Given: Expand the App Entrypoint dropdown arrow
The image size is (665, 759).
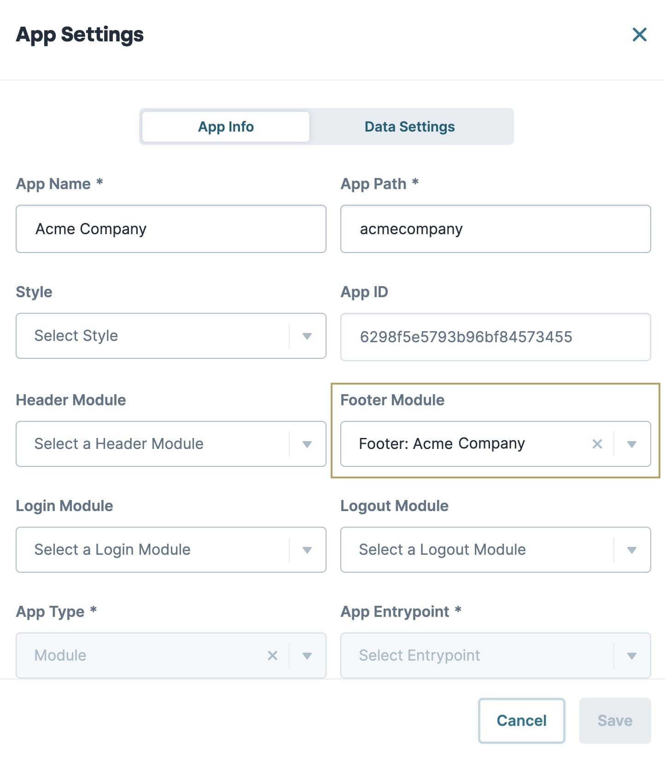Looking at the screenshot, I should pos(632,656).
